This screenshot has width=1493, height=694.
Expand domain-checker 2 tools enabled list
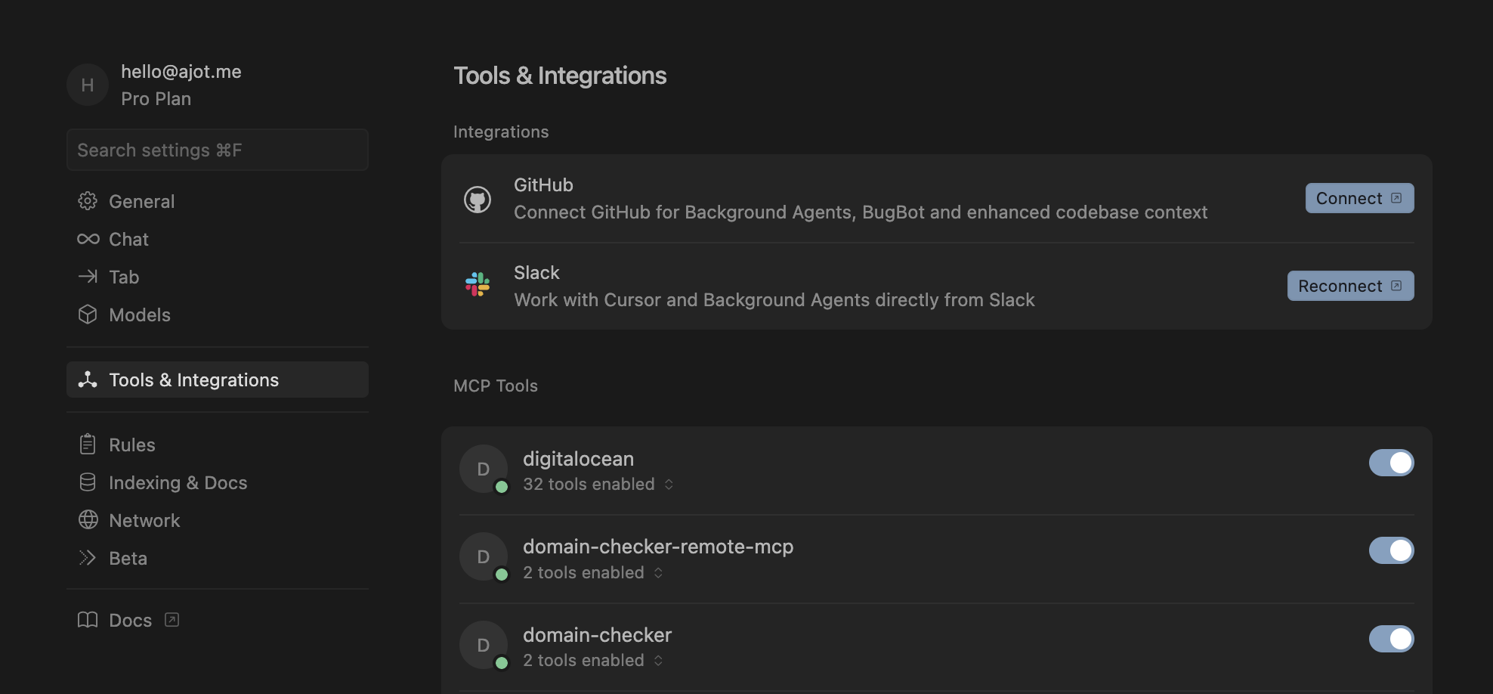coord(593,661)
